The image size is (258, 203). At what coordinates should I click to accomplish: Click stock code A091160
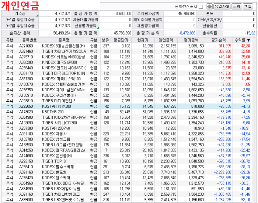click(26, 172)
